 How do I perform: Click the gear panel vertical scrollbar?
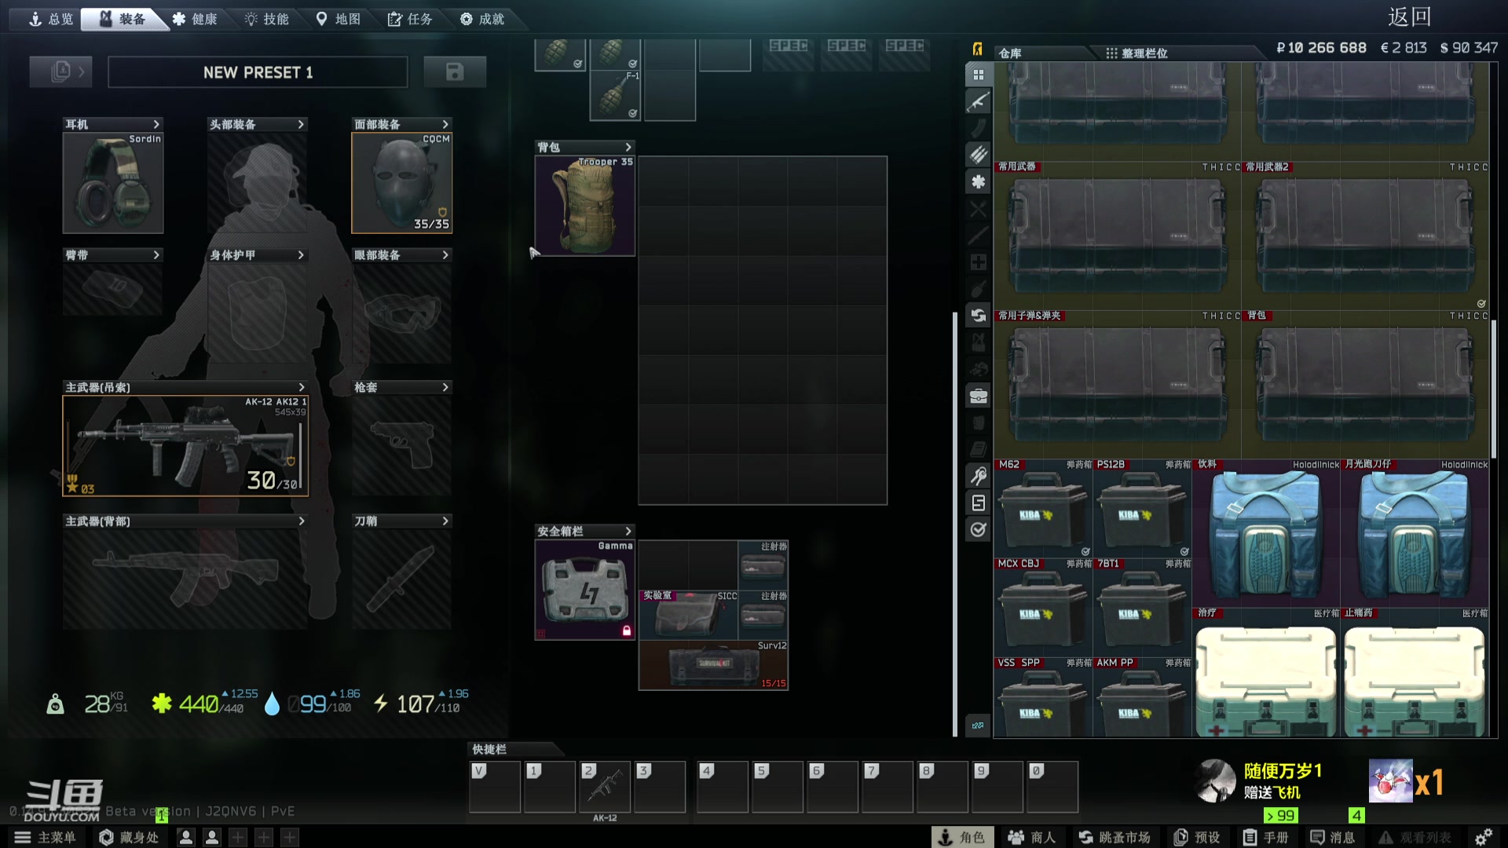tap(955, 525)
